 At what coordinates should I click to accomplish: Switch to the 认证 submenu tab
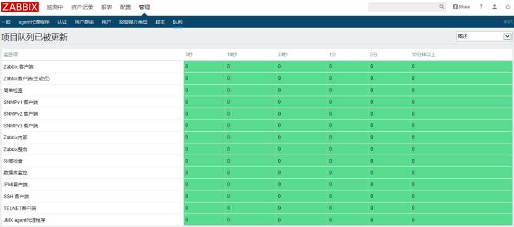click(62, 22)
